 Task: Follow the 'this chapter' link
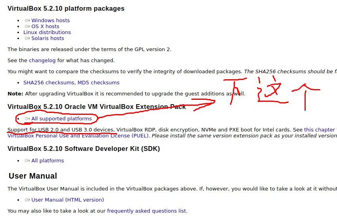319,130
